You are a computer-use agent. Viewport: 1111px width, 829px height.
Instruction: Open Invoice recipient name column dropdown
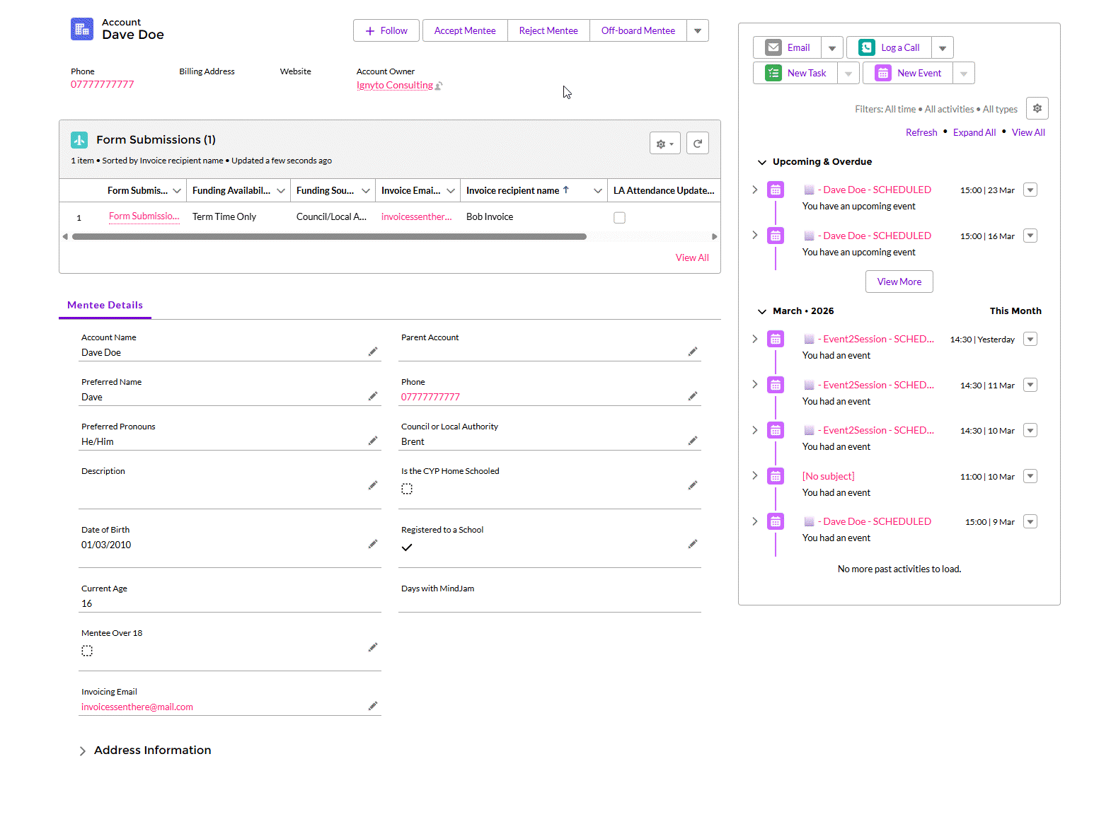coord(598,191)
